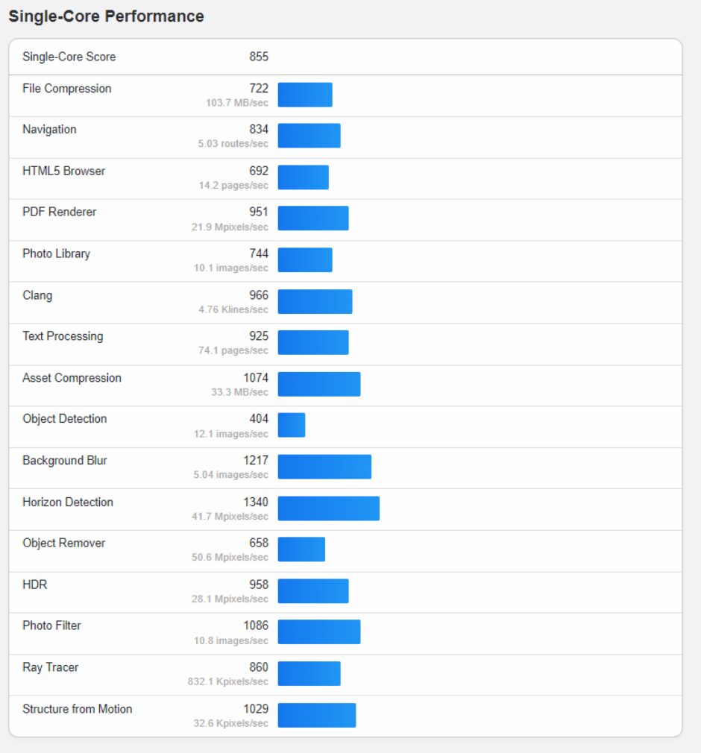Click the File Compression score bar
701x753 pixels.
tap(305, 95)
